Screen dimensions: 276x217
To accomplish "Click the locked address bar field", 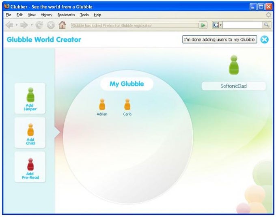I will click(135, 26).
